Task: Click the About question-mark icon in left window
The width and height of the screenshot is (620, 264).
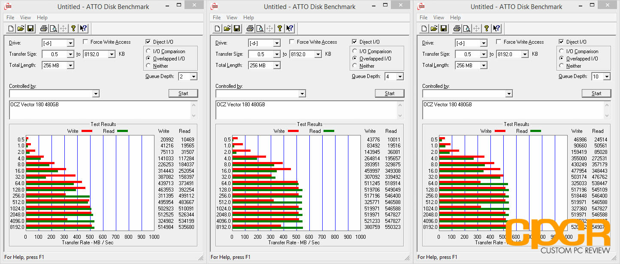Action: (x=73, y=29)
